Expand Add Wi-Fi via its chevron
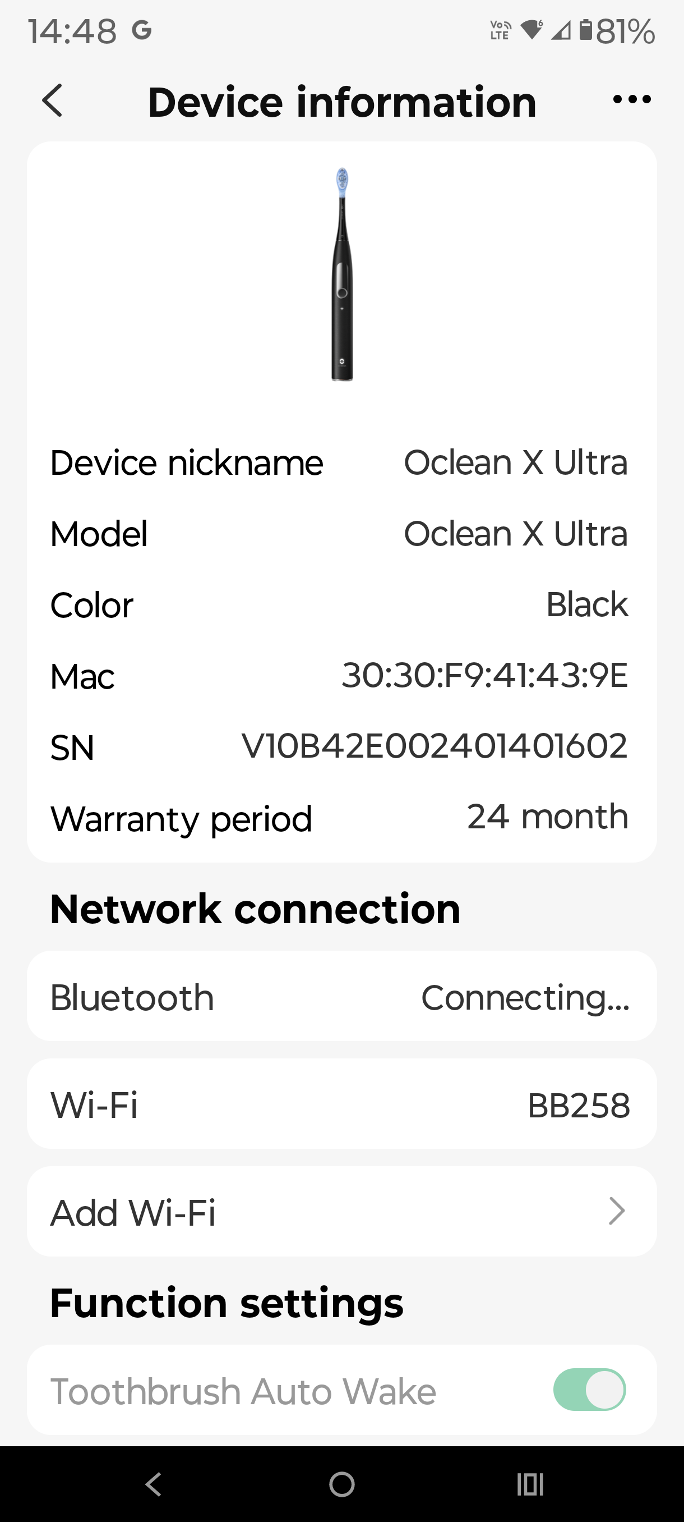 point(617,1211)
